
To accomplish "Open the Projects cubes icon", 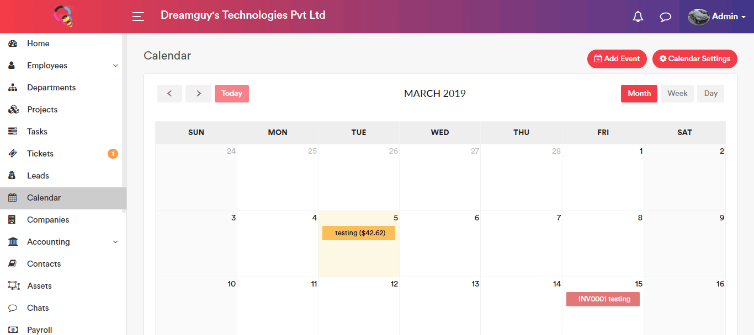I will 13,110.
